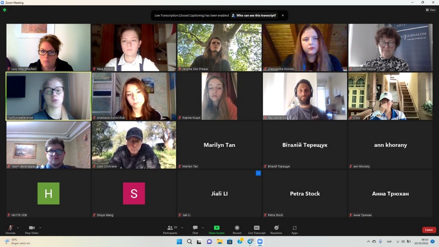This screenshot has height=247, width=439.
Task: Click "Who can see this transcript?"
Action: pos(254,15)
